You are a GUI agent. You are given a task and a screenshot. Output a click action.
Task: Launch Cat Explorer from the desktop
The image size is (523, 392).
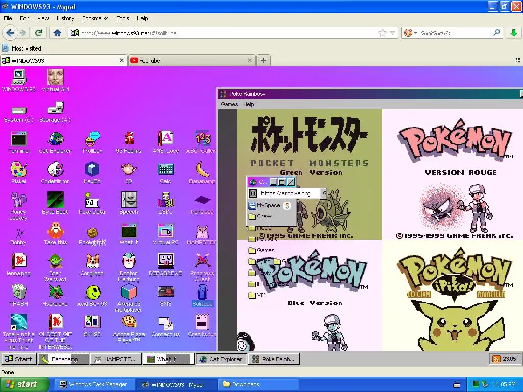click(55, 142)
